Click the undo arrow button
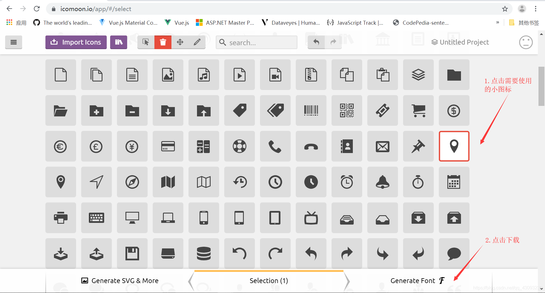Screen dimensions: 545x293 pos(316,42)
